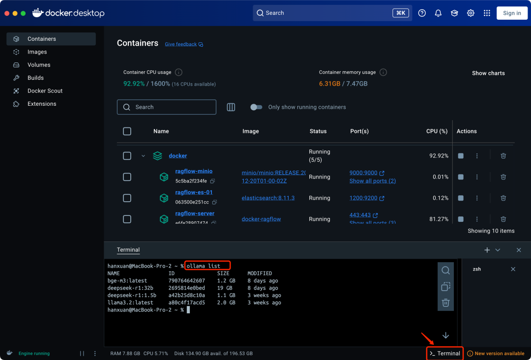
Task: Close the Terminal panel
Action: [x=519, y=250]
